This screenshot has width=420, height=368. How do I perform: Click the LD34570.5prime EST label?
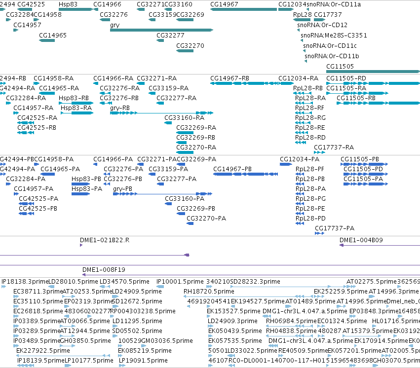pos(124,282)
